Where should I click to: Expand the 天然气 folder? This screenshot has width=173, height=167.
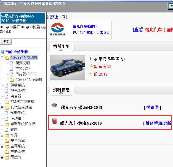click(x=2, y=157)
